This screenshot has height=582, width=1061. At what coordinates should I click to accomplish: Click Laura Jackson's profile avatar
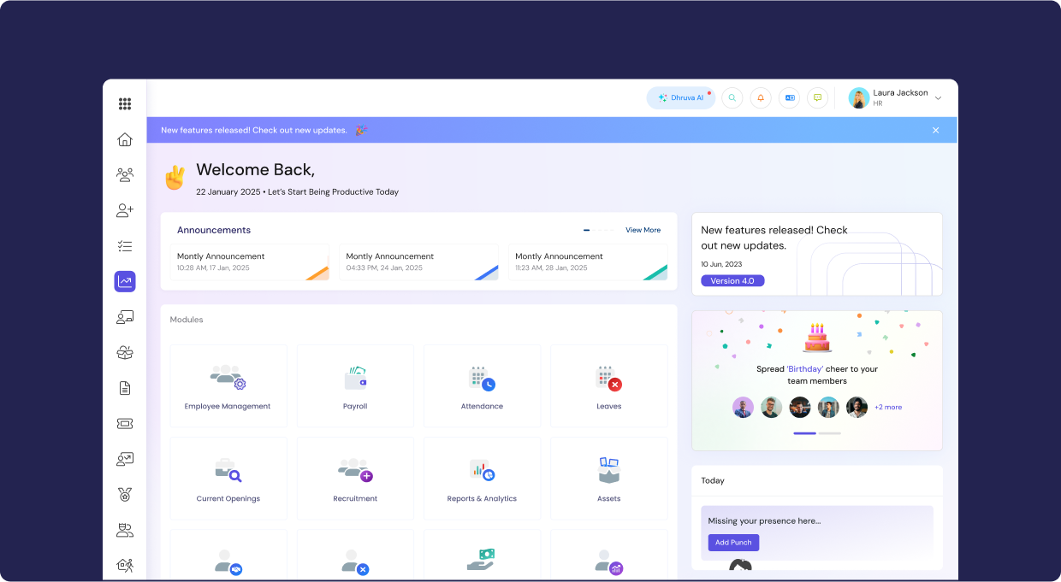click(858, 98)
